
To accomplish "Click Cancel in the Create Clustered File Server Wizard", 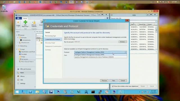I will click(123, 81).
